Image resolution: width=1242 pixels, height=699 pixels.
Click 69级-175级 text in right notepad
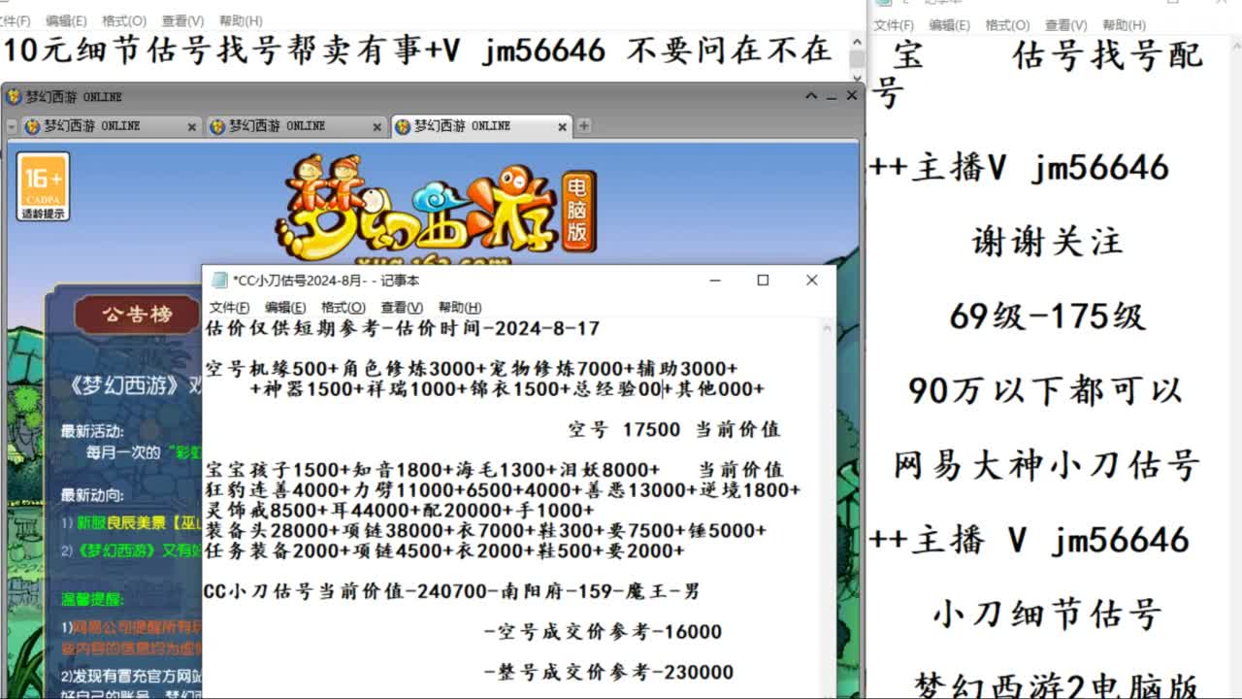pos(1047,316)
